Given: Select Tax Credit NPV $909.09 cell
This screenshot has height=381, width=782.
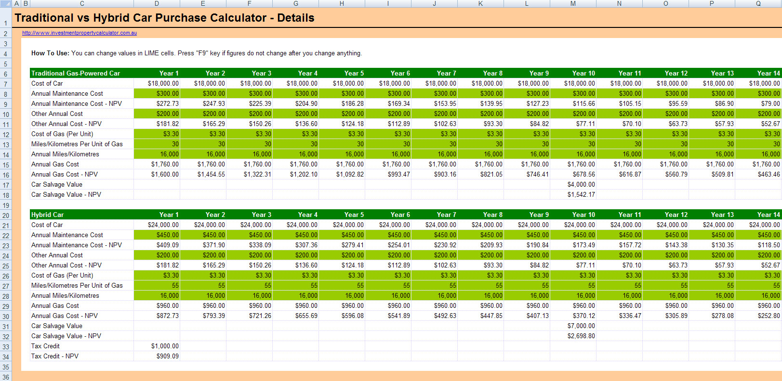Looking at the screenshot, I should 157,356.
